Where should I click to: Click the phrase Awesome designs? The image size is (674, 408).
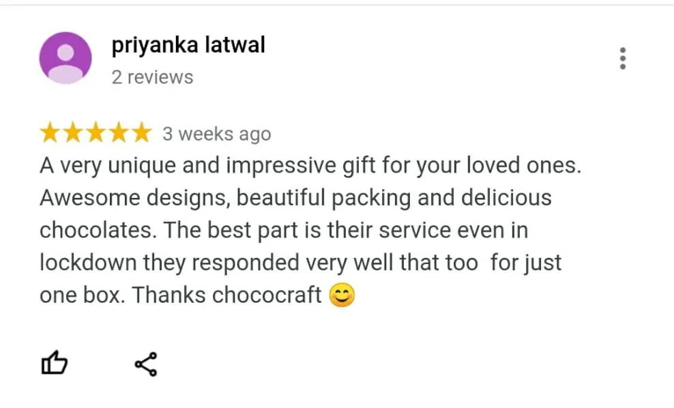(x=133, y=199)
